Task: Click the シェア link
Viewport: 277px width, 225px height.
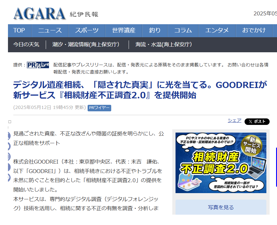Action: tap(234, 120)
